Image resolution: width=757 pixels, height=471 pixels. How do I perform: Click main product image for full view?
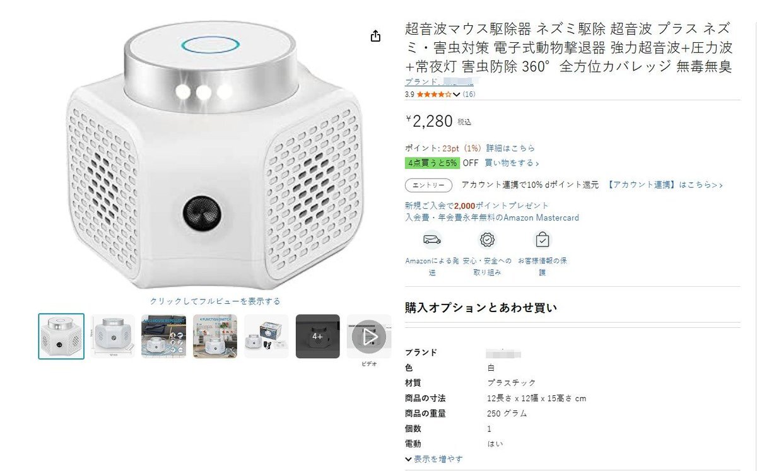pos(214,158)
